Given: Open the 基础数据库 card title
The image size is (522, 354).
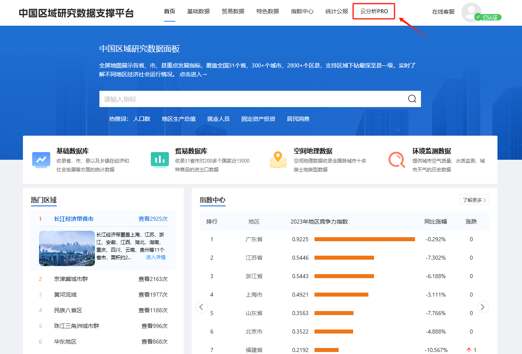Looking at the screenshot, I should point(72,151).
